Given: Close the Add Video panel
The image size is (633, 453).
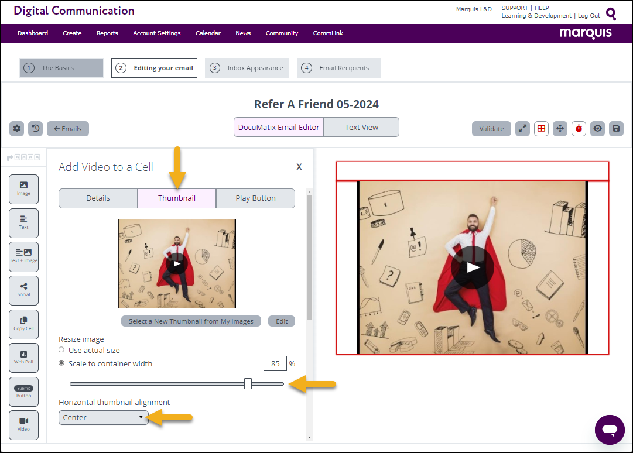Looking at the screenshot, I should click(299, 167).
